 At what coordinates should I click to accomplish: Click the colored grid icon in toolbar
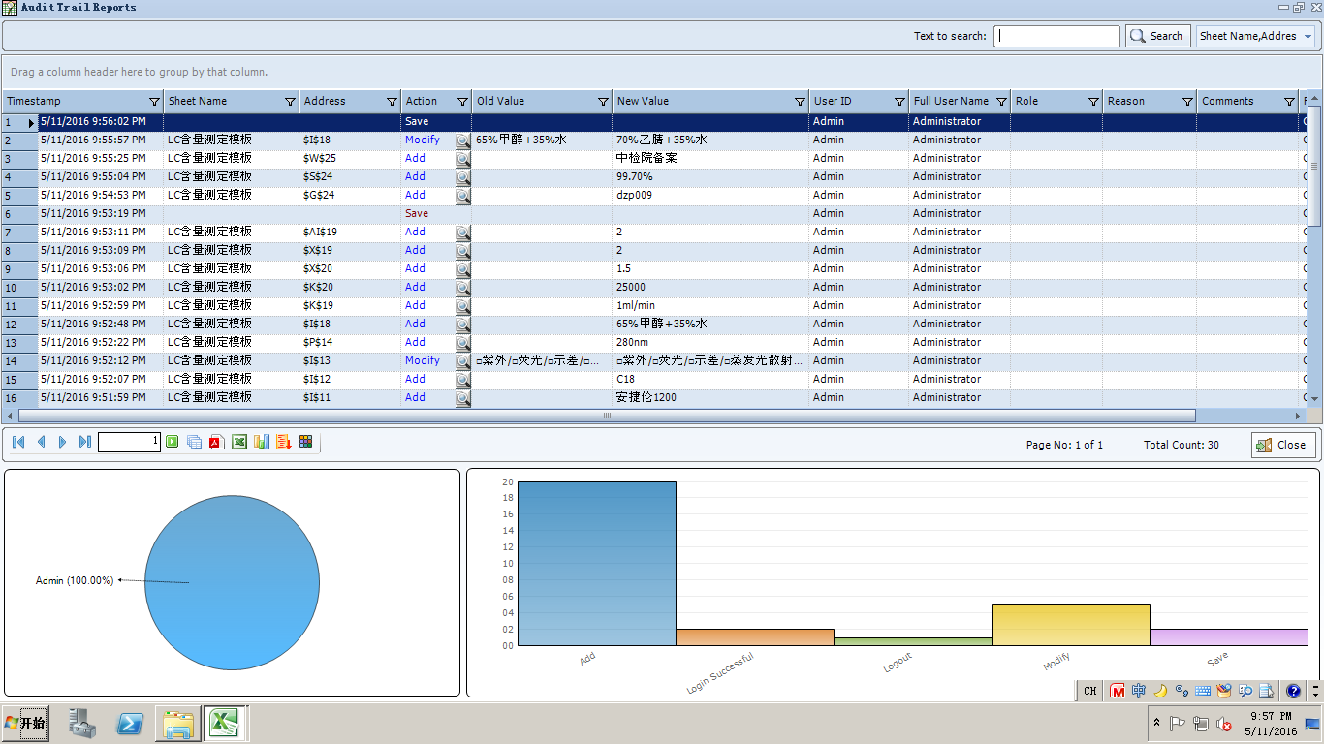coord(306,442)
